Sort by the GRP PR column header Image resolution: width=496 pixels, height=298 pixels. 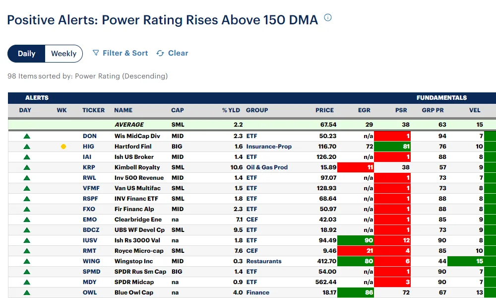433,110
